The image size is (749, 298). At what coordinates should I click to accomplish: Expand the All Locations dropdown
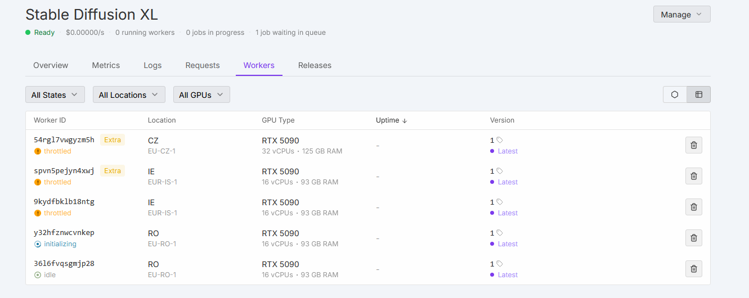point(129,95)
